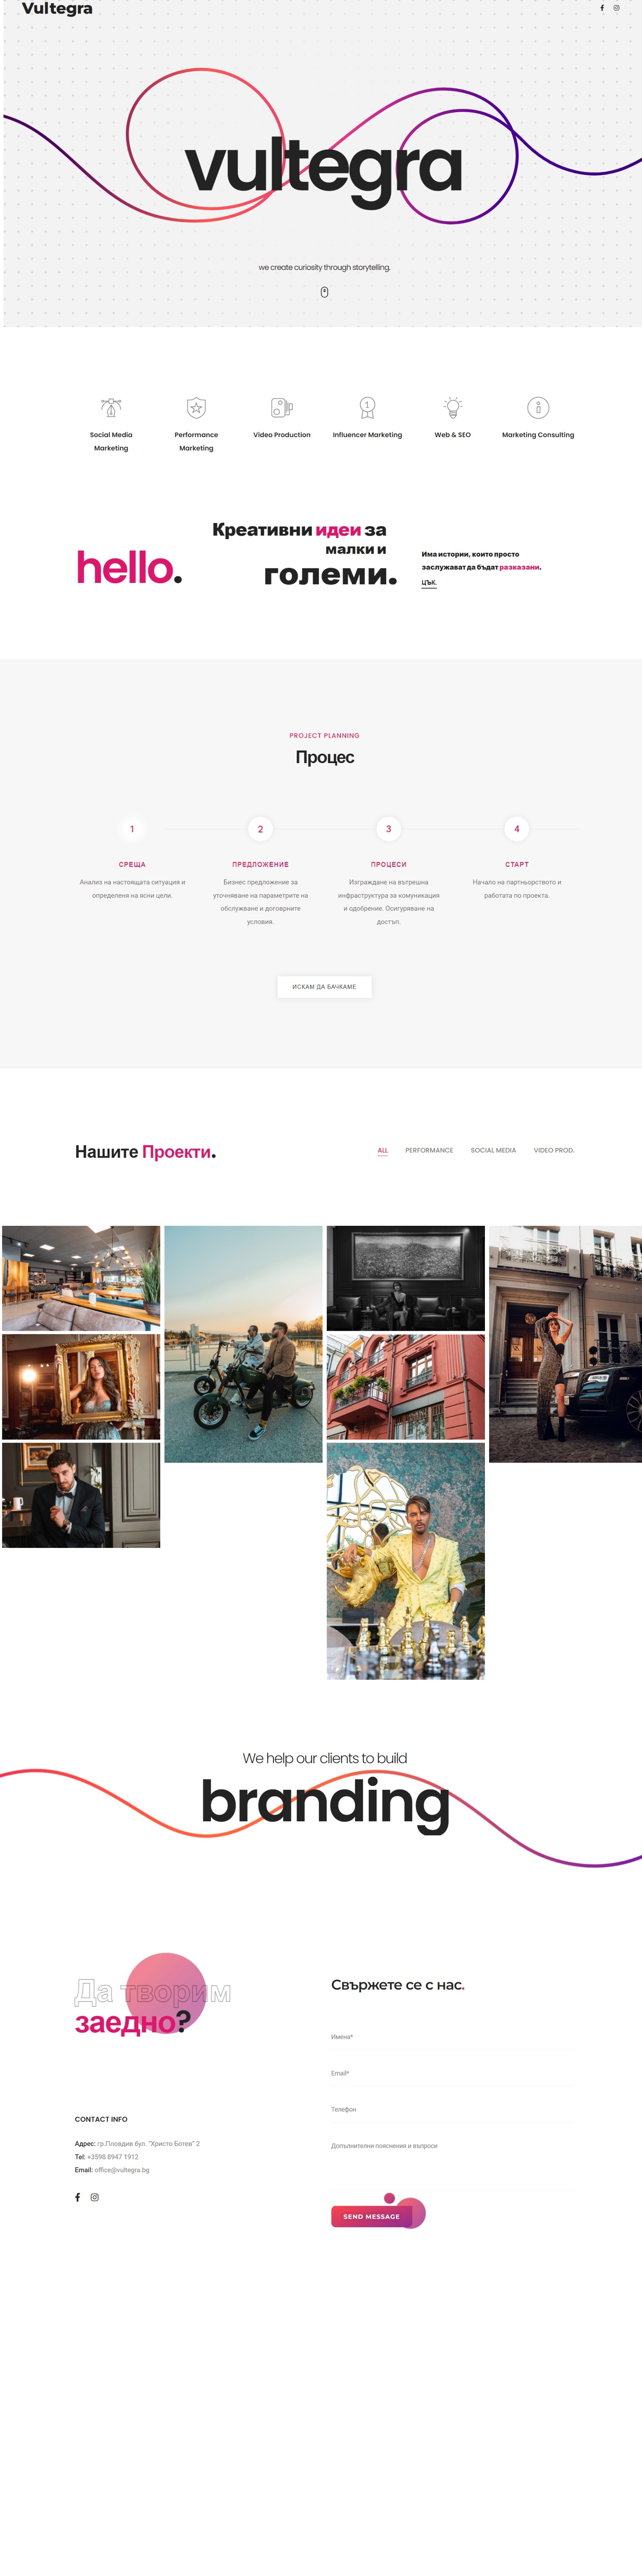The image size is (642, 2576).
Task: Open the black-and-white lounge project thumbnail
Action: click(406, 1278)
